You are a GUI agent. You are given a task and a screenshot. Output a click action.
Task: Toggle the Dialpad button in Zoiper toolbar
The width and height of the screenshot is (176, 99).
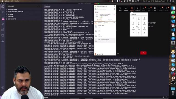pyautogui.click(x=132, y=9)
